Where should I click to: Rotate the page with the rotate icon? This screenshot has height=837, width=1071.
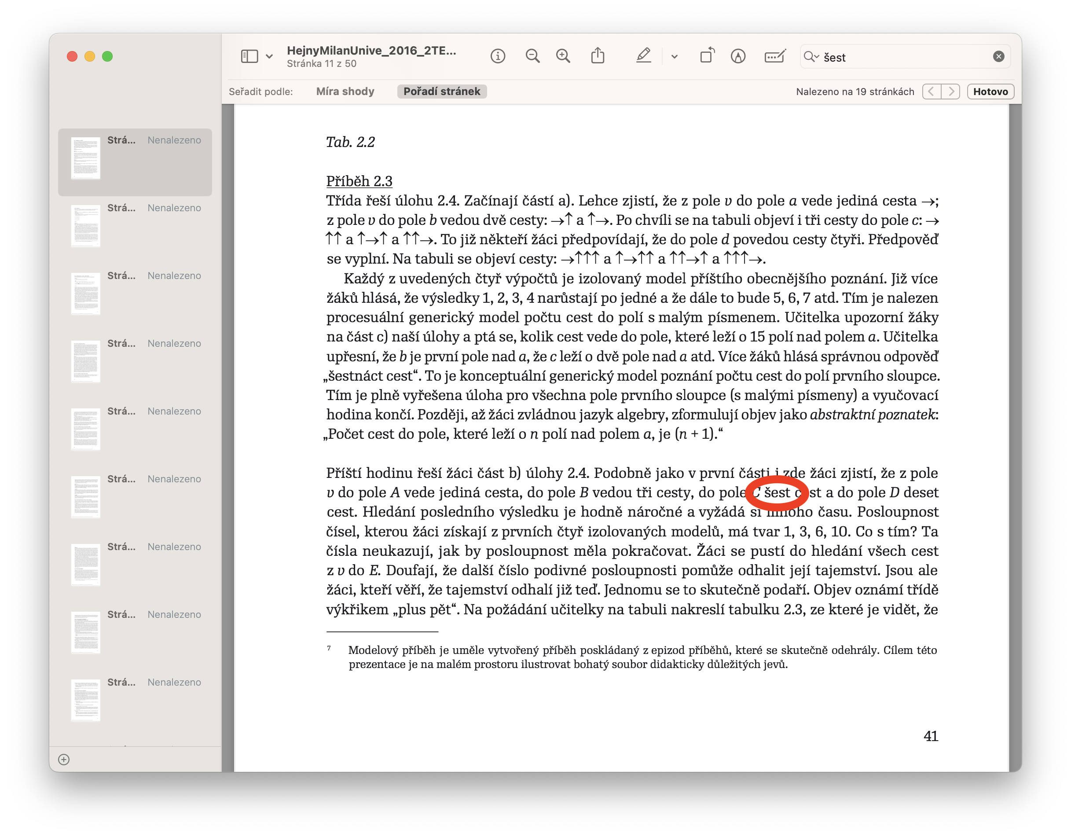point(707,56)
